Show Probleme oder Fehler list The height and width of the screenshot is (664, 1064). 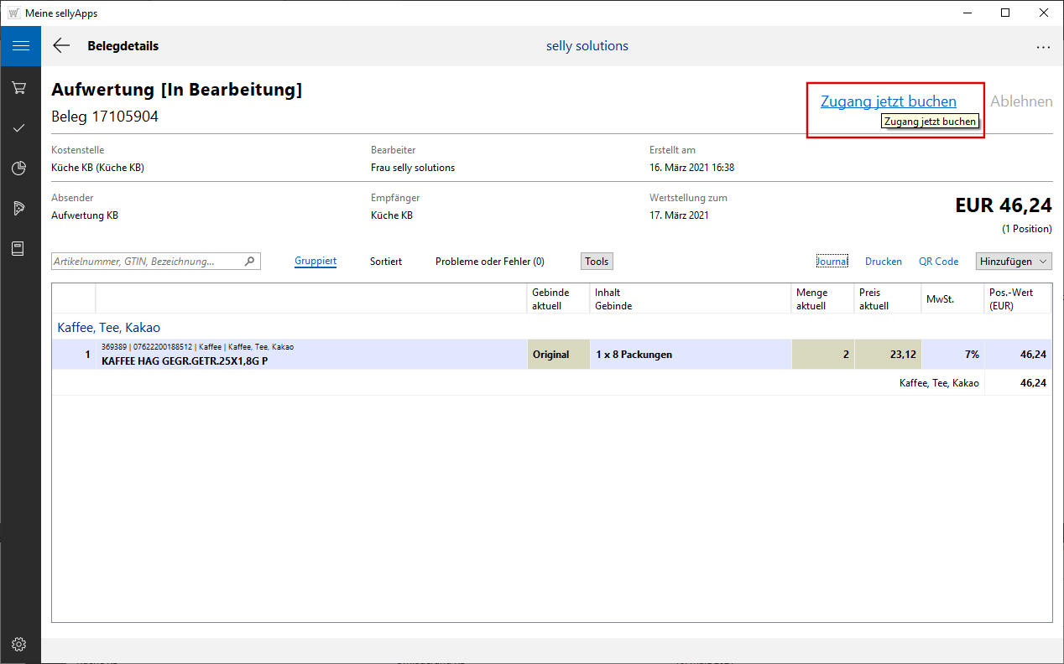point(489,262)
